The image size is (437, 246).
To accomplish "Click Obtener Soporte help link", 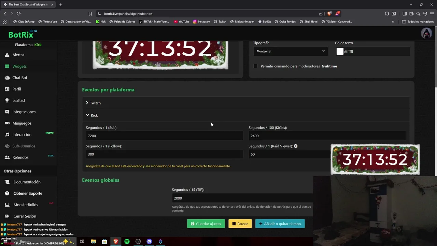I will pos(28,193).
